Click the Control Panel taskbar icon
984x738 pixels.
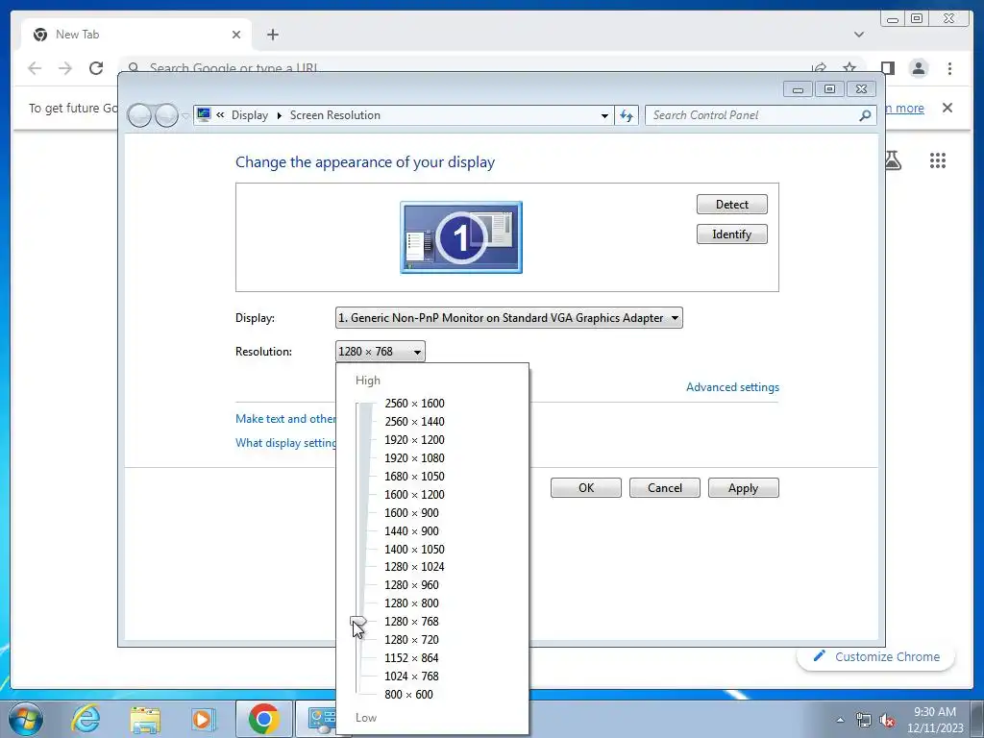(x=322, y=719)
